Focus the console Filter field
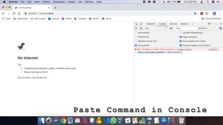Image resolution: width=223 pixels, height=125 pixels. [185, 28]
